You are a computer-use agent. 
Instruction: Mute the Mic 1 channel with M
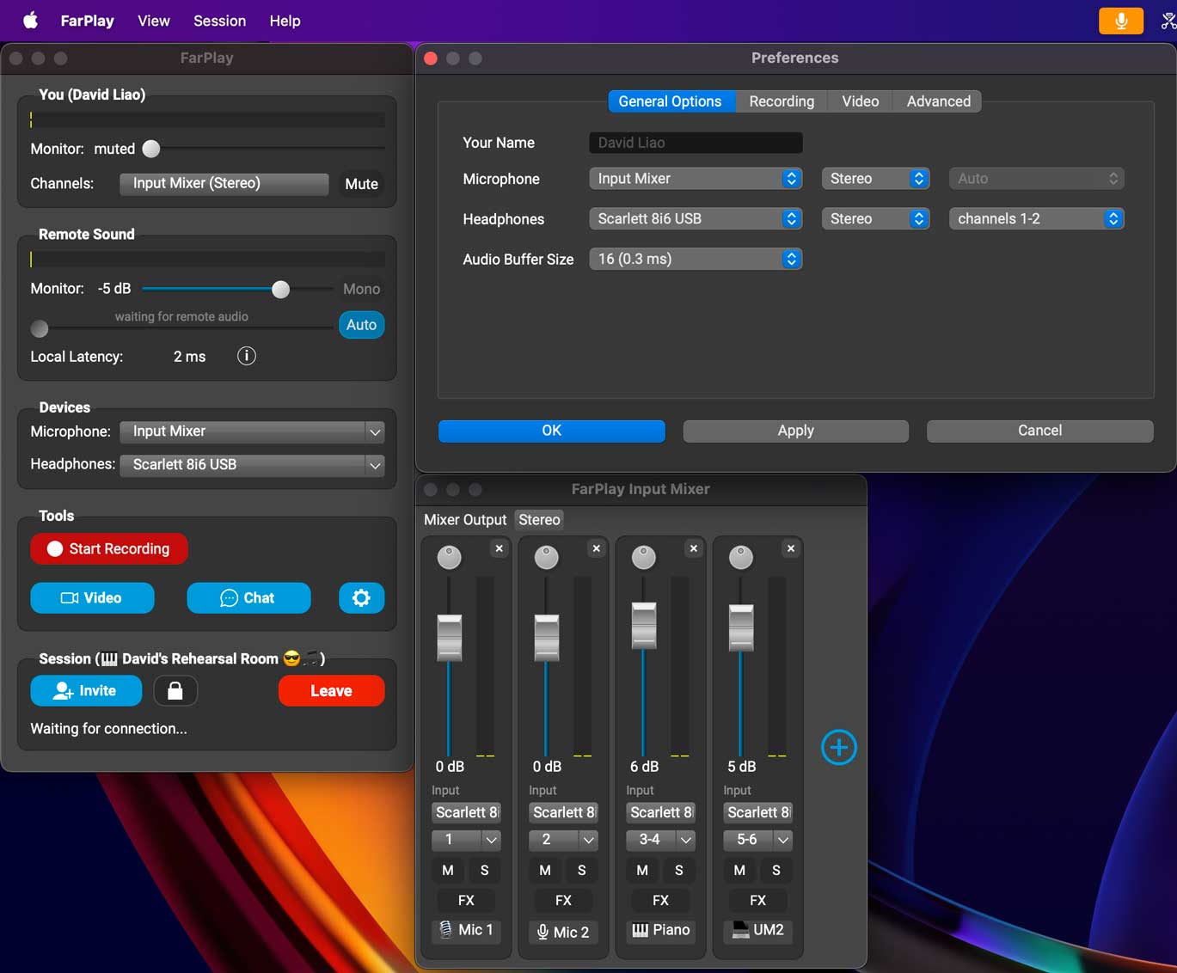click(x=447, y=871)
